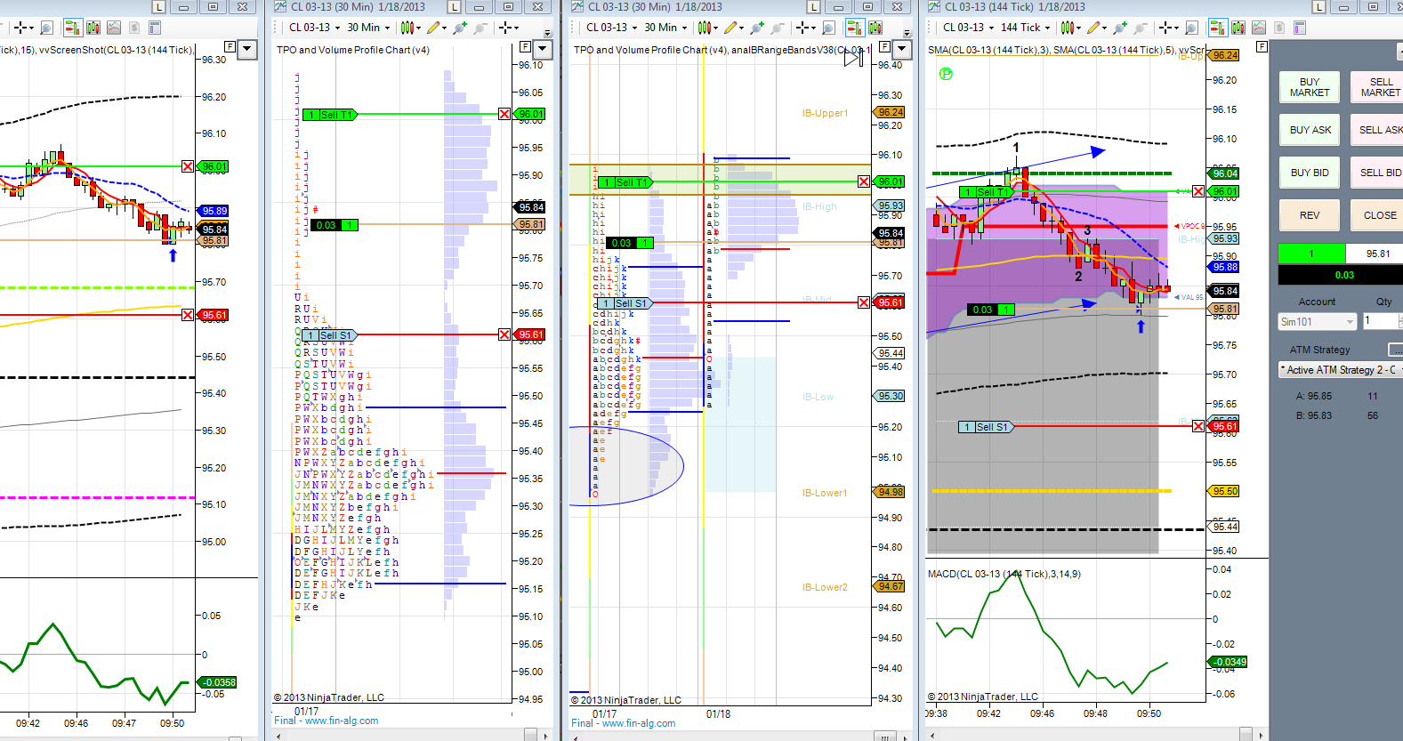Viewport: 1403px width, 741px height.
Task: Click add-indicator pin icon in 144 Tick window
Action: (1120, 28)
